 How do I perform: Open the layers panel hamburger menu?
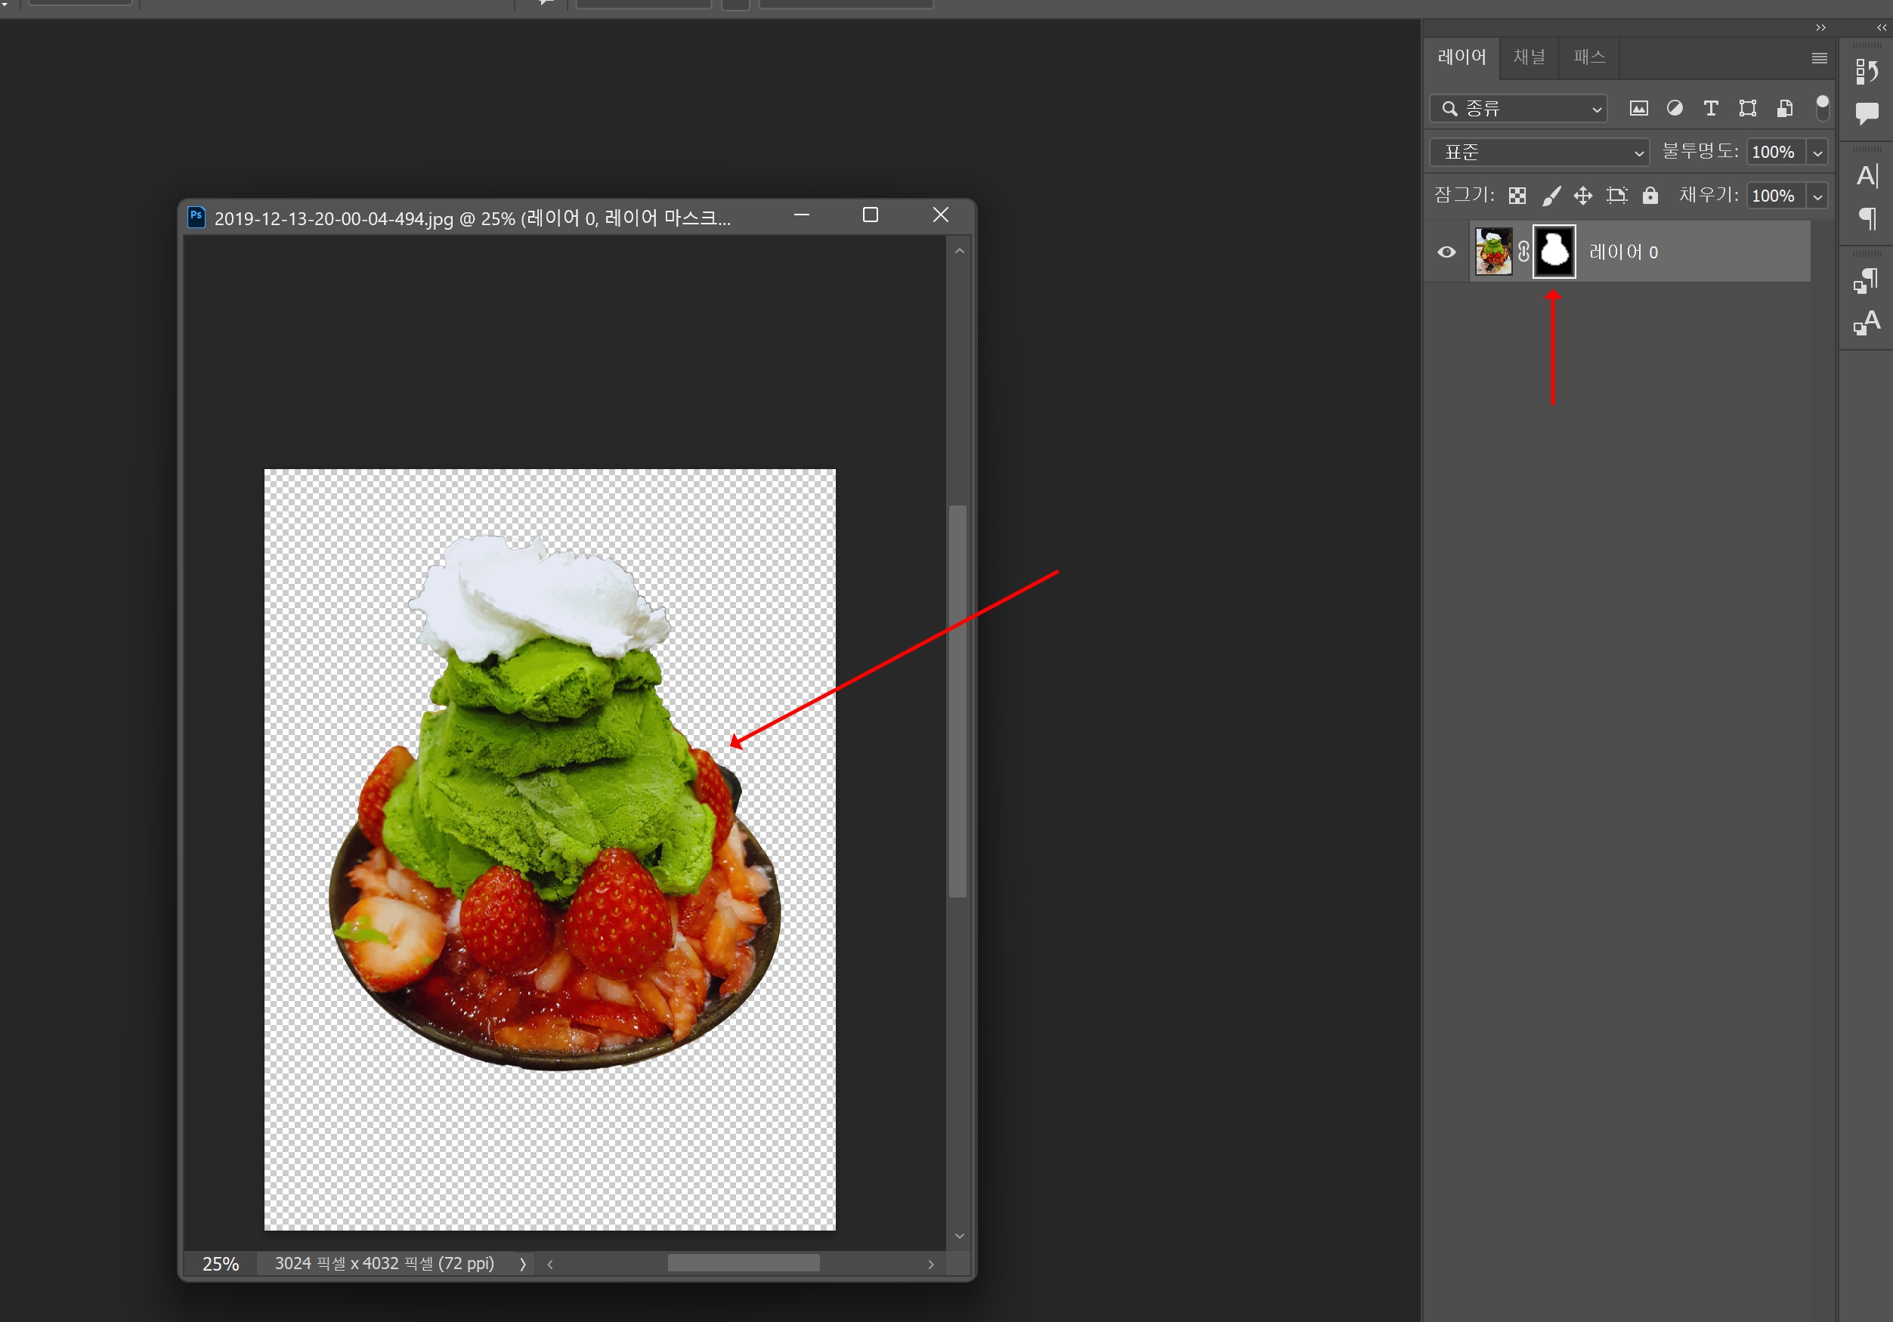(1819, 57)
